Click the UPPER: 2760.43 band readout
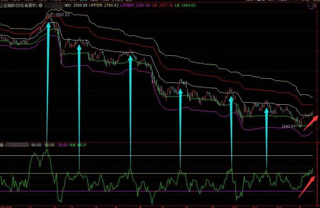 click(x=103, y=5)
